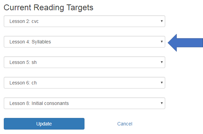Open the Lesson 2: cvc dropdown
The height and width of the screenshot is (134, 203).
tap(84, 21)
